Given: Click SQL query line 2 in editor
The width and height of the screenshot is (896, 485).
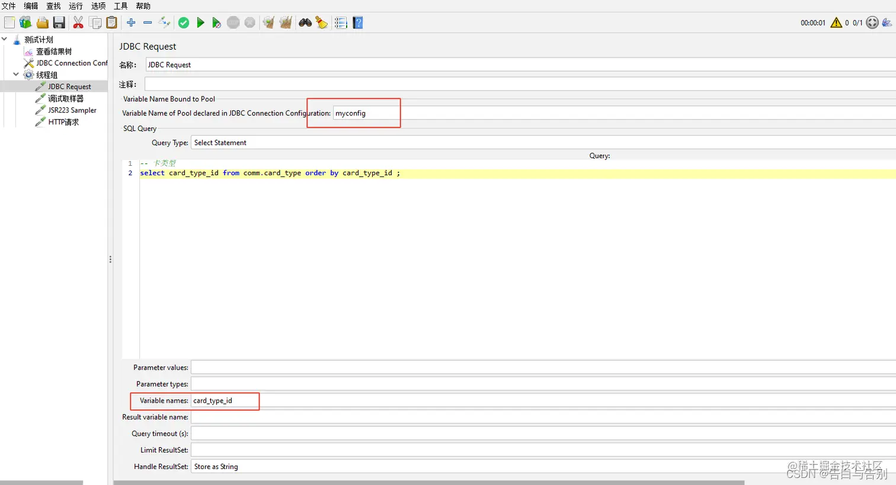Looking at the screenshot, I should tap(517, 173).
